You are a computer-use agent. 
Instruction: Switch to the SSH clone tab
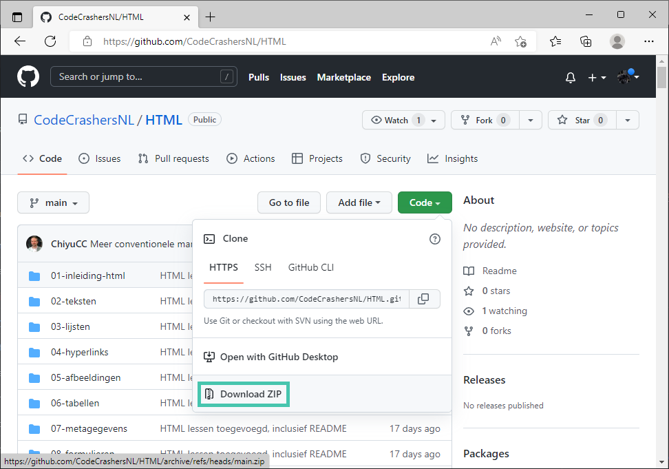pos(263,268)
